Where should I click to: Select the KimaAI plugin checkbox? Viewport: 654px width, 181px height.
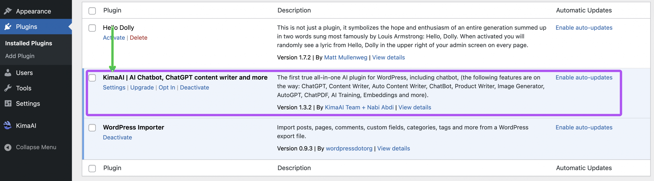click(x=92, y=78)
